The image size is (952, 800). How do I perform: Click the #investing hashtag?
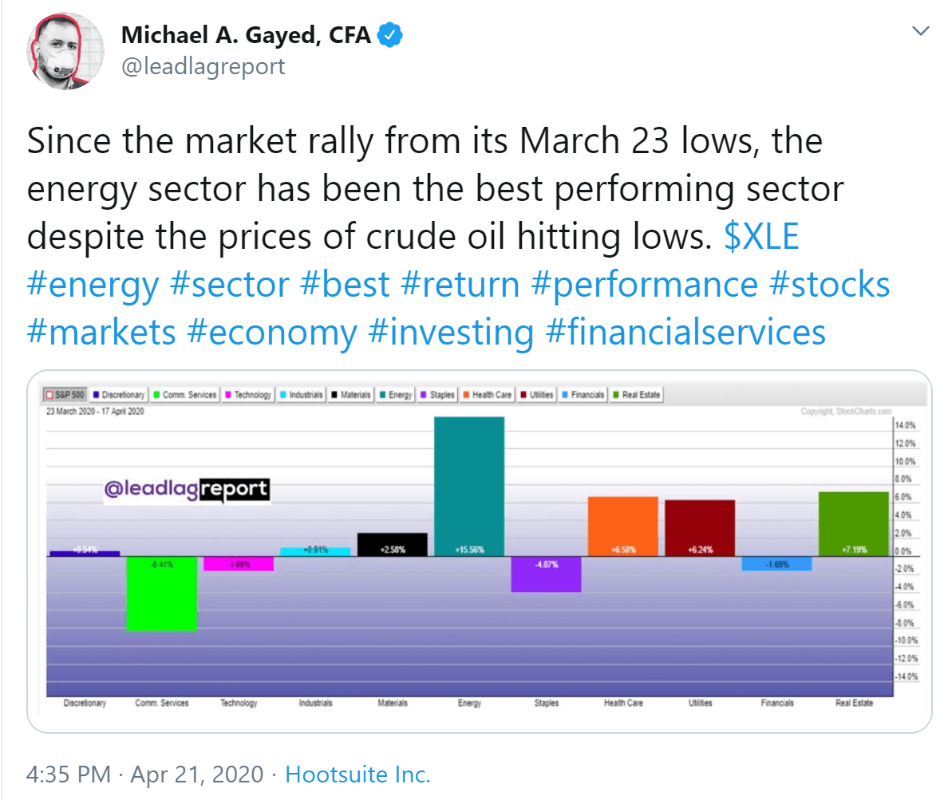pos(451,333)
